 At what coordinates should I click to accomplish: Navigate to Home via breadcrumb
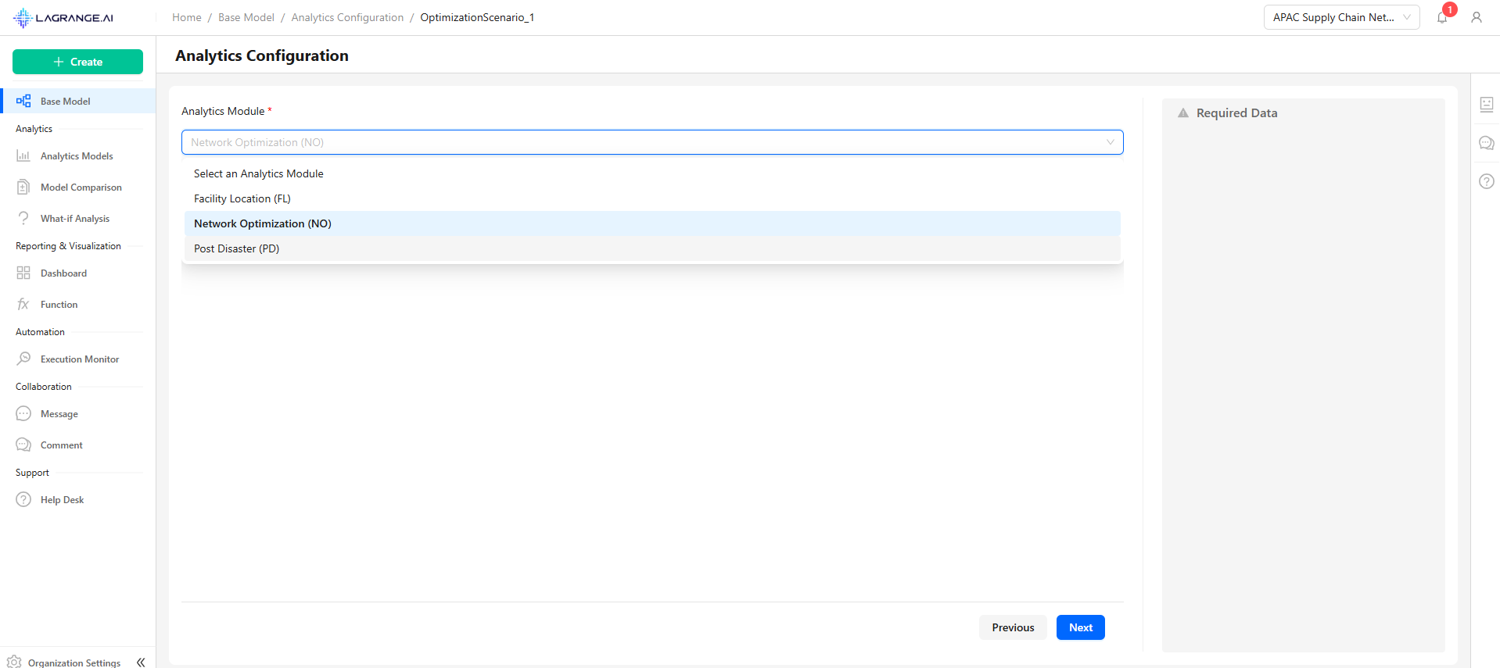[186, 16]
